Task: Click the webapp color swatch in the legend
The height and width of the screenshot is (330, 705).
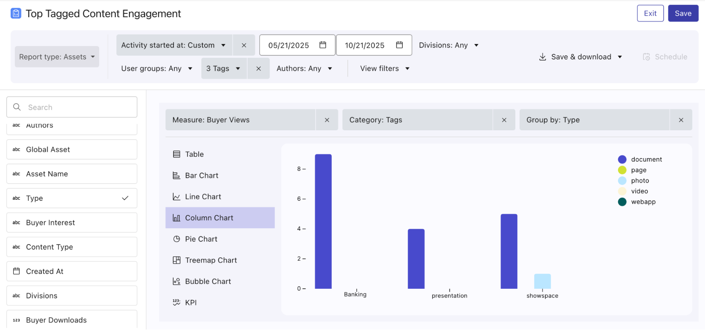Action: pyautogui.click(x=622, y=202)
